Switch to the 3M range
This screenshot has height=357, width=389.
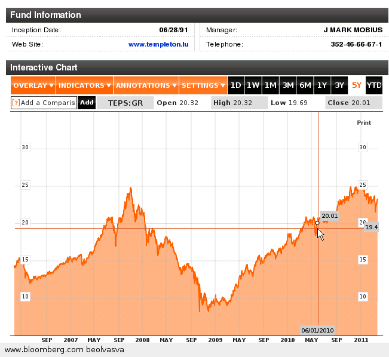[288, 85]
